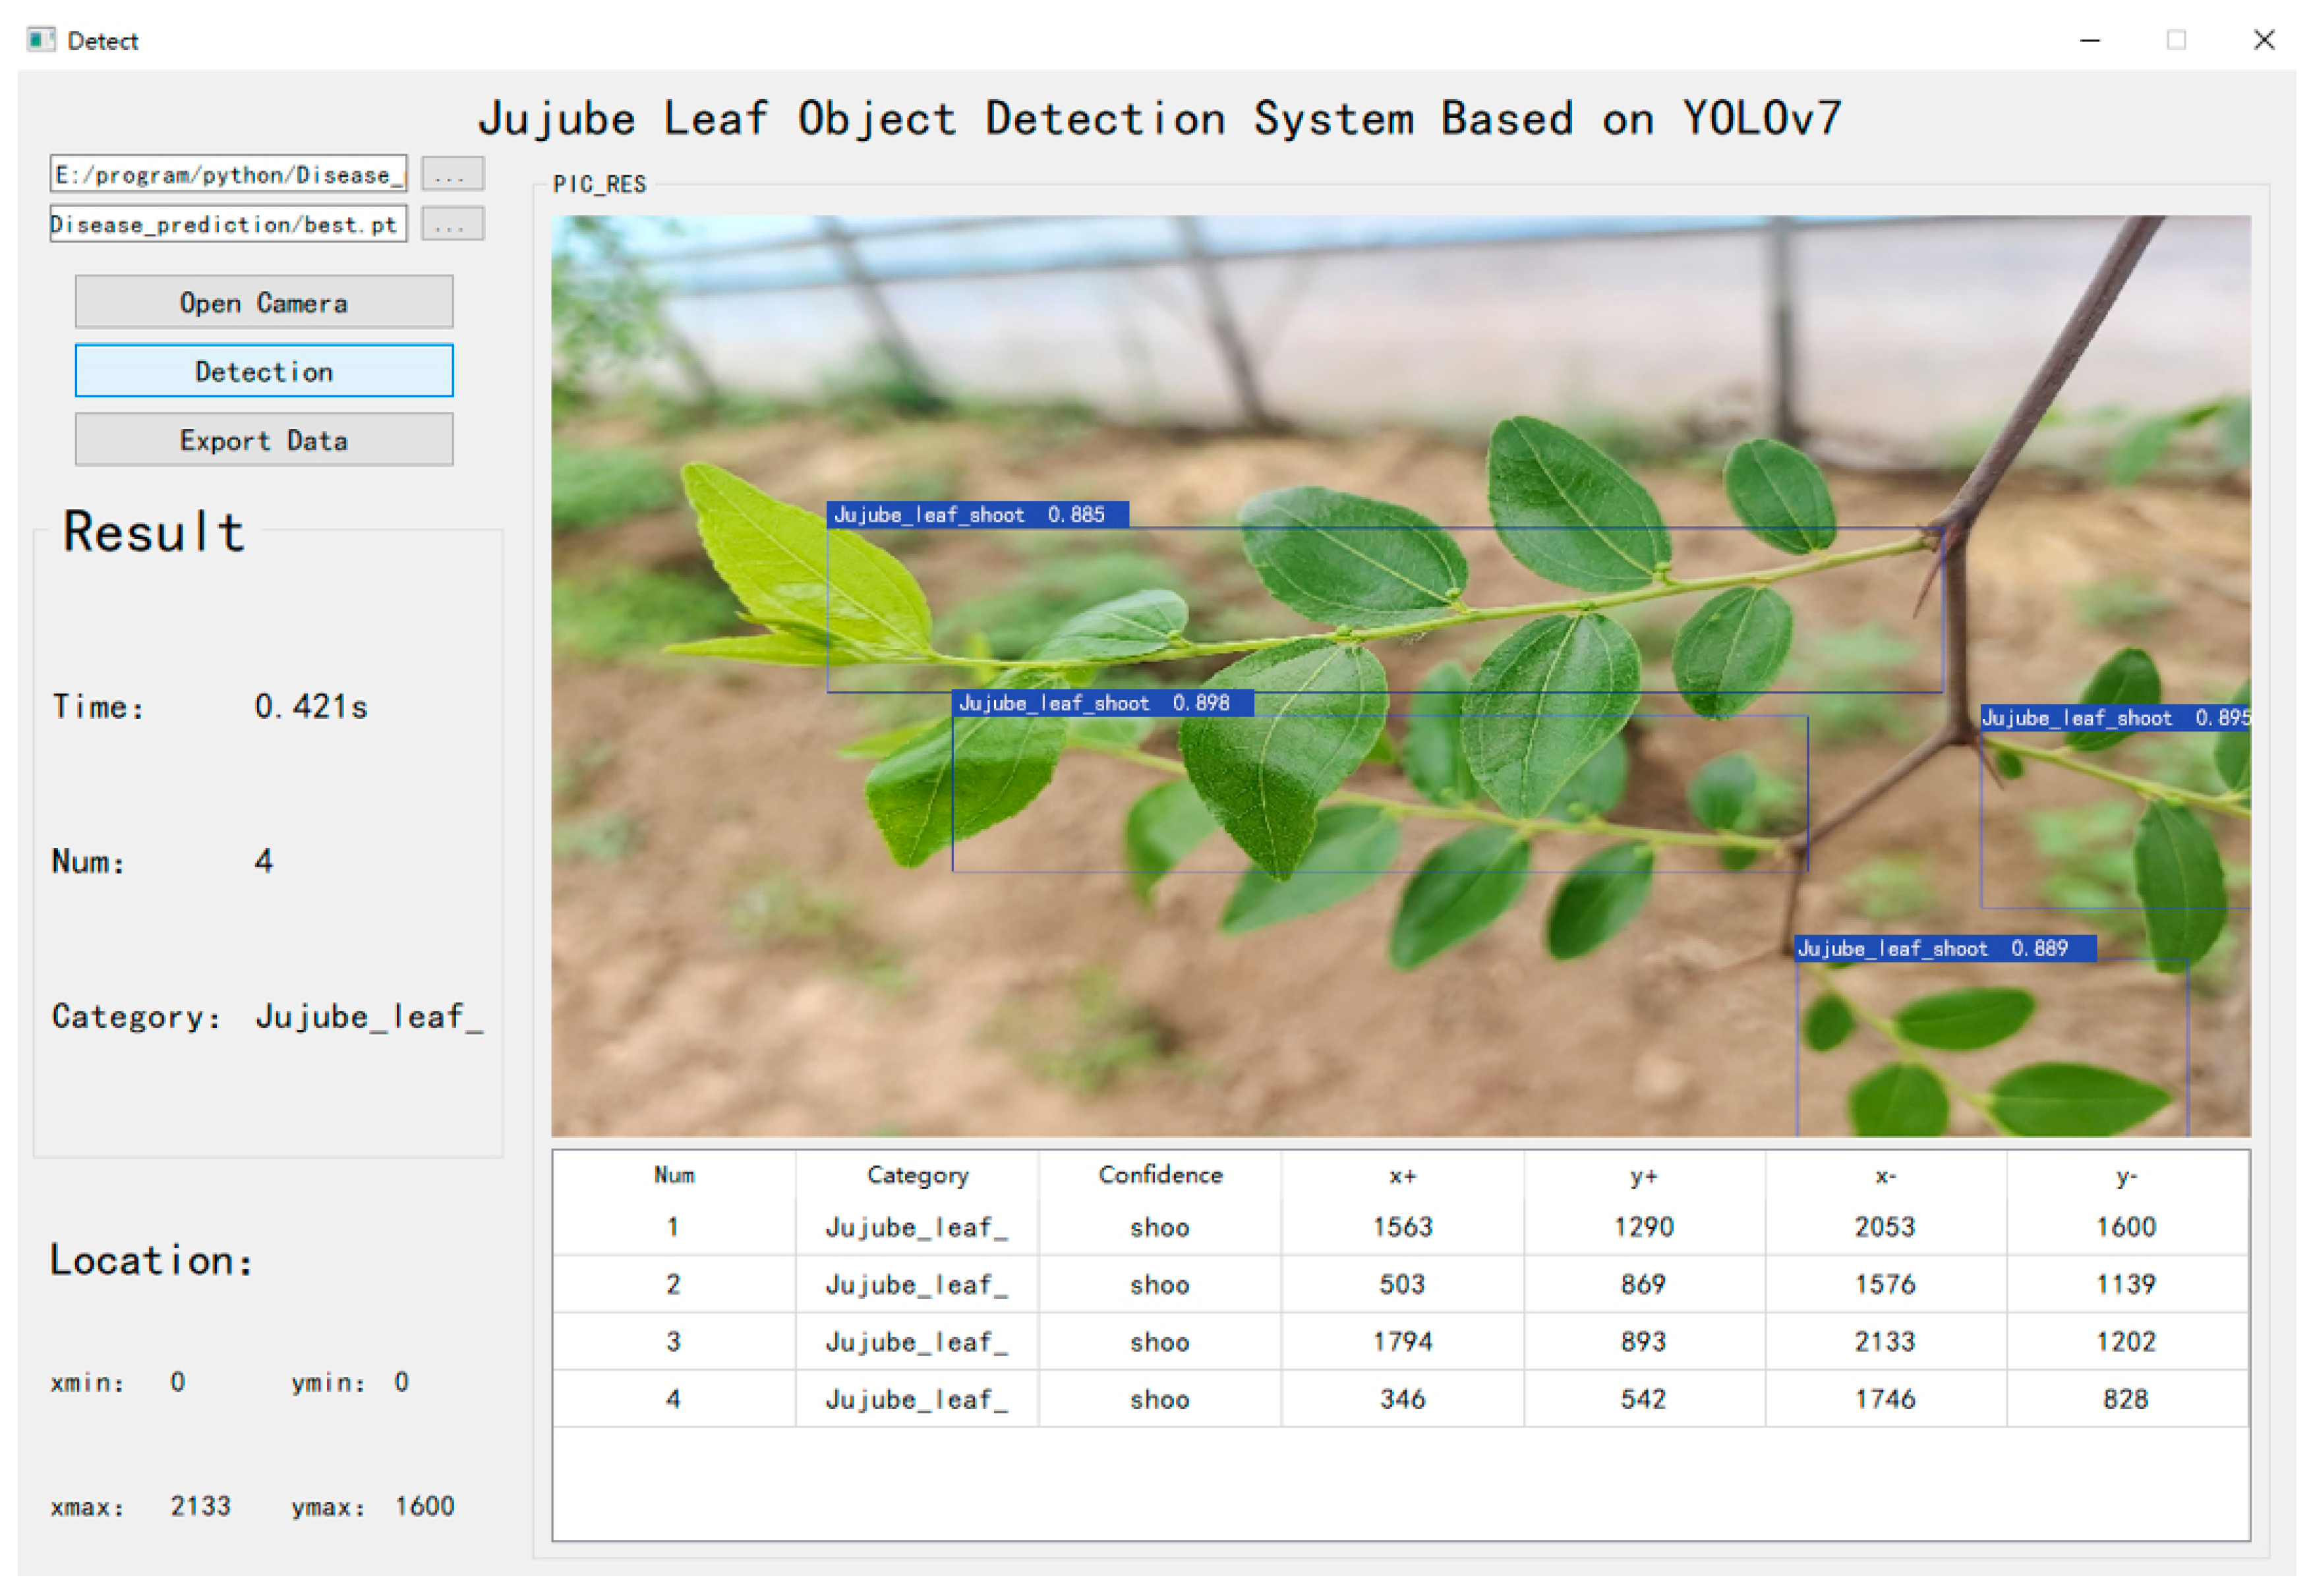Click the detection label with confidence 0.898
Viewport: 2311px width, 1596px height.
(x=1102, y=703)
